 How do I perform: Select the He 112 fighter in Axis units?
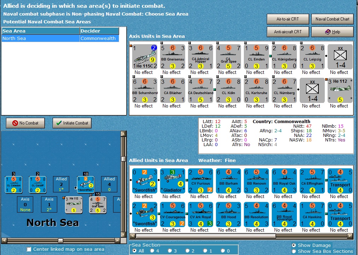click(340, 90)
